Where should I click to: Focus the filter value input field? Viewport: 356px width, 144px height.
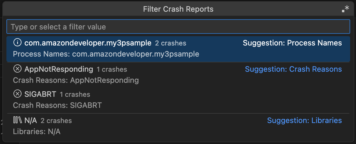[178, 27]
